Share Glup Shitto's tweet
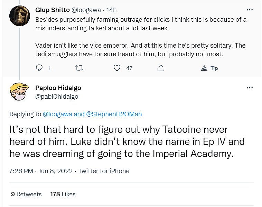Screen dimensions: 262x207 (x=161, y=68)
